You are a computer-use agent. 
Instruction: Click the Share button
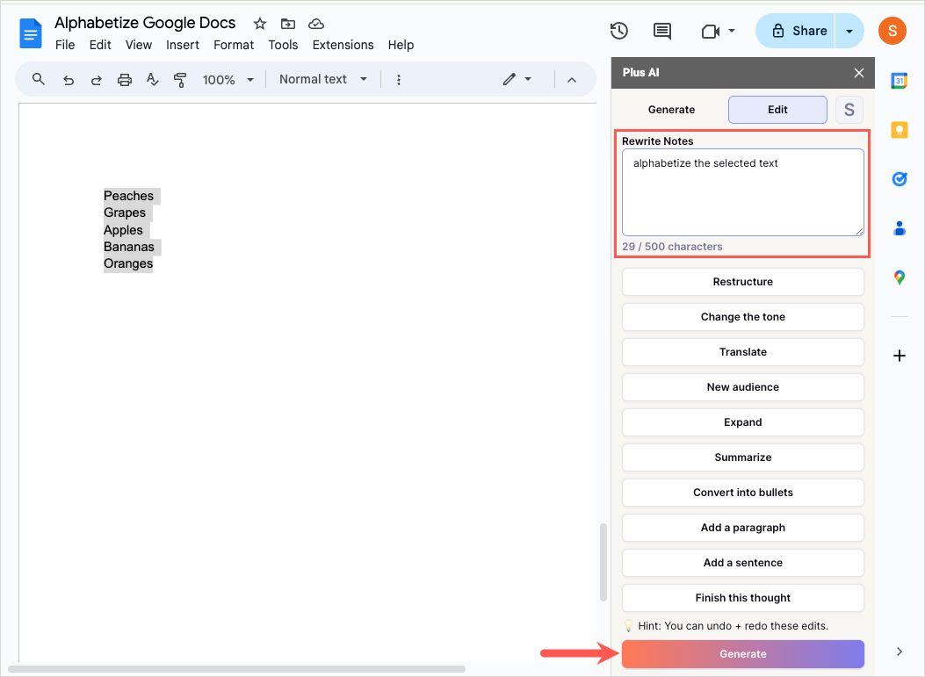coord(795,31)
